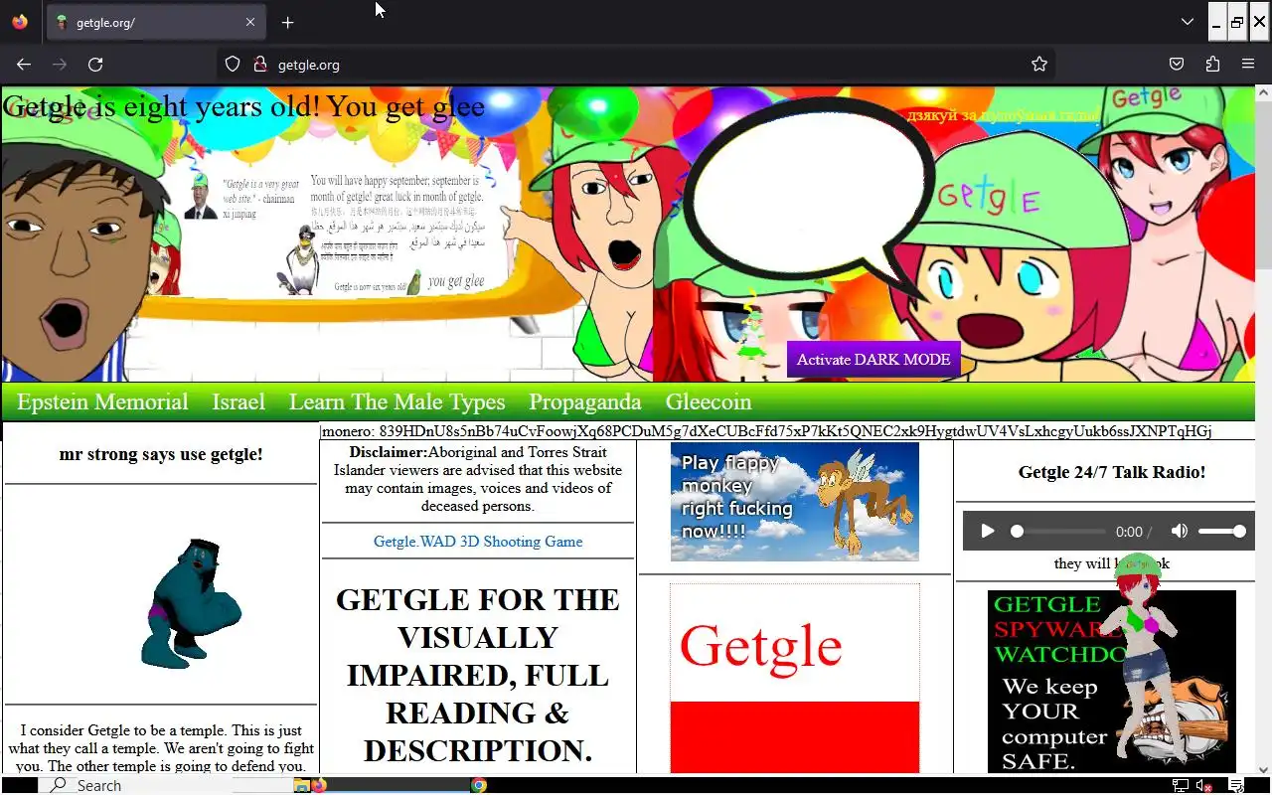The height and width of the screenshot is (795, 1272).
Task: Open a new tab with plus button
Action: point(287,23)
